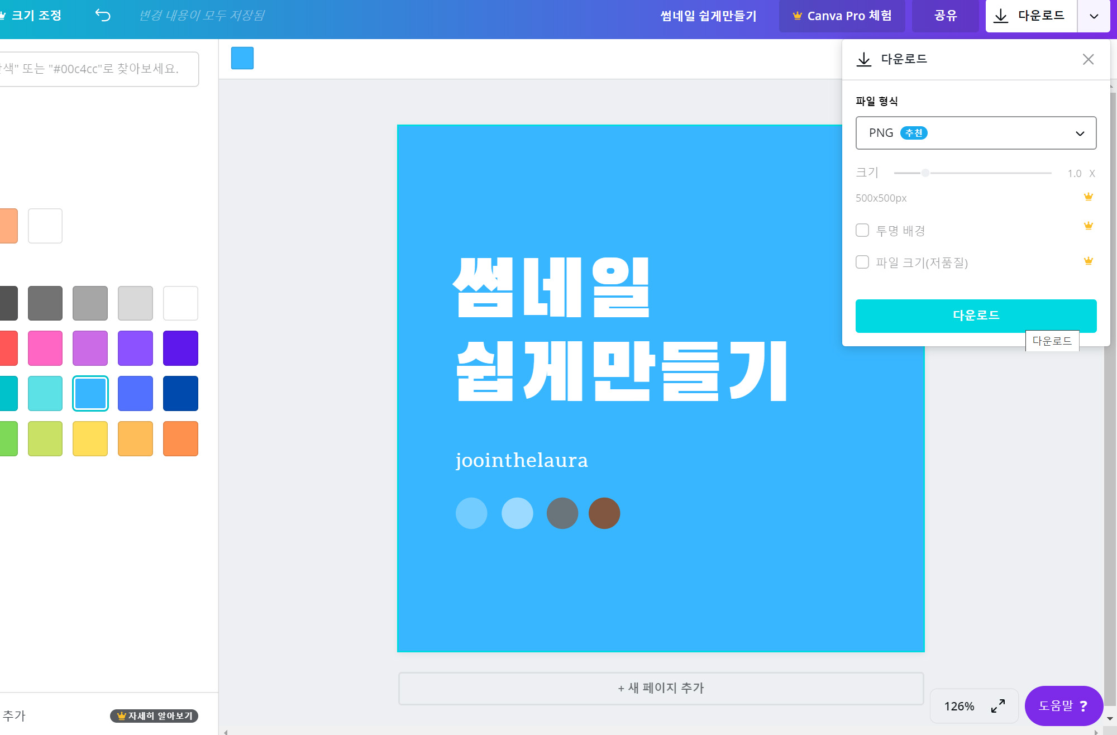Expand the chevron next to 다운로드 in header
The image size is (1117, 735).
click(1094, 16)
